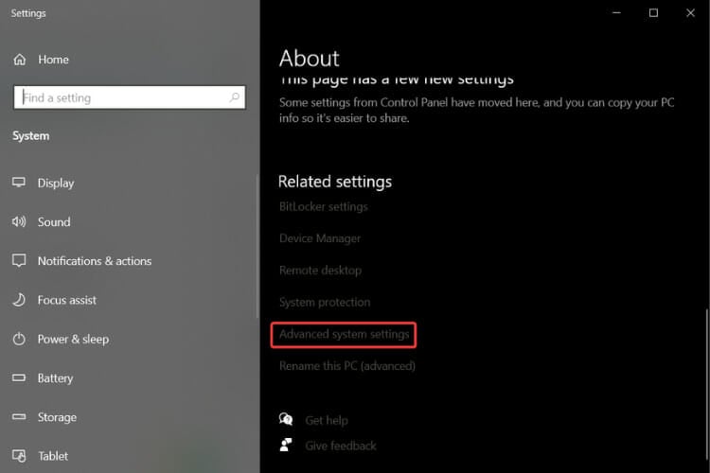Image resolution: width=710 pixels, height=473 pixels.
Task: Click the Give feedback link
Action: [x=340, y=446]
